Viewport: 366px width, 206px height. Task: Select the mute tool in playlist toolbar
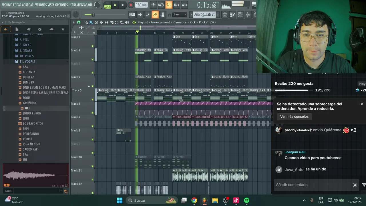(101, 22)
